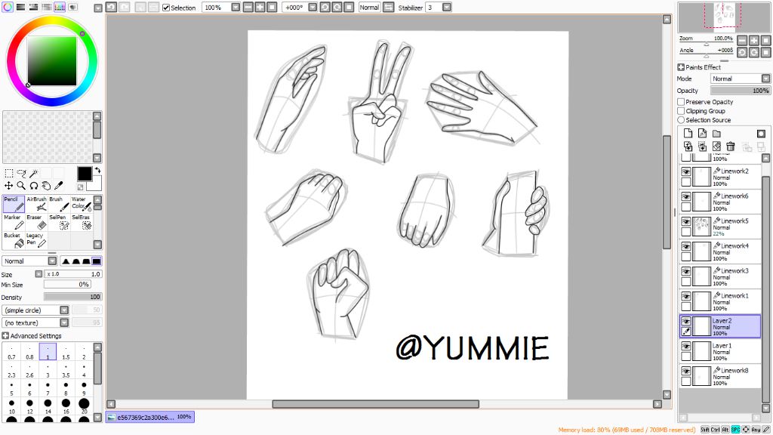Open the brush Normal mode dropdown
Screen dimensions: 773x435
point(52,261)
